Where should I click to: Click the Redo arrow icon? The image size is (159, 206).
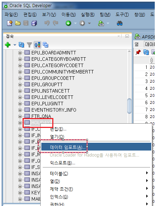pyautogui.click(x=55, y=23)
